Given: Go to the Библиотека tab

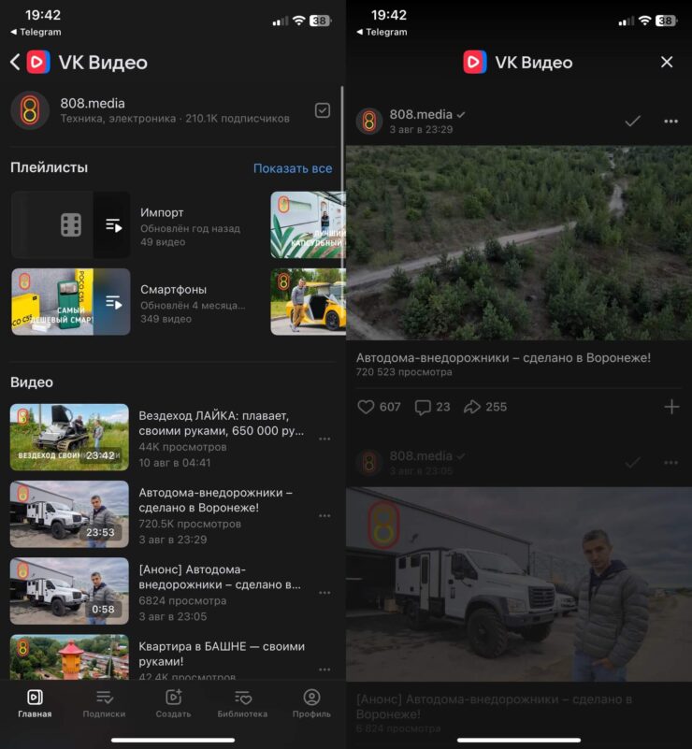Looking at the screenshot, I should (242, 703).
